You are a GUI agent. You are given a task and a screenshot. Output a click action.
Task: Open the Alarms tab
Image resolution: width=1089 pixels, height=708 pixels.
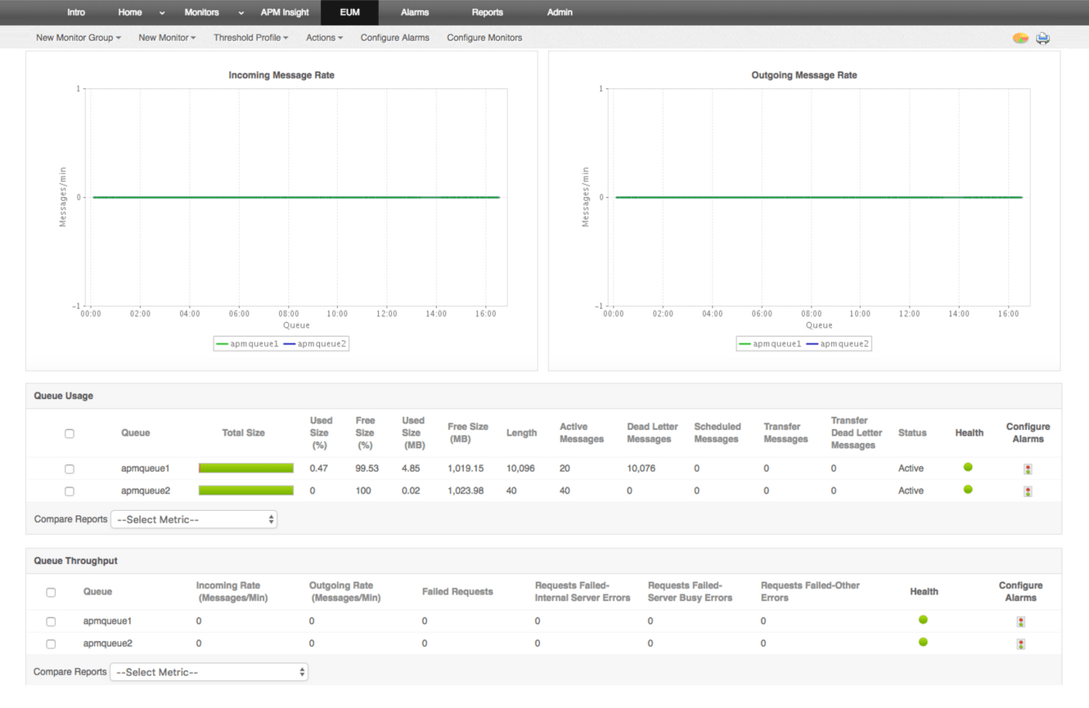(x=415, y=12)
